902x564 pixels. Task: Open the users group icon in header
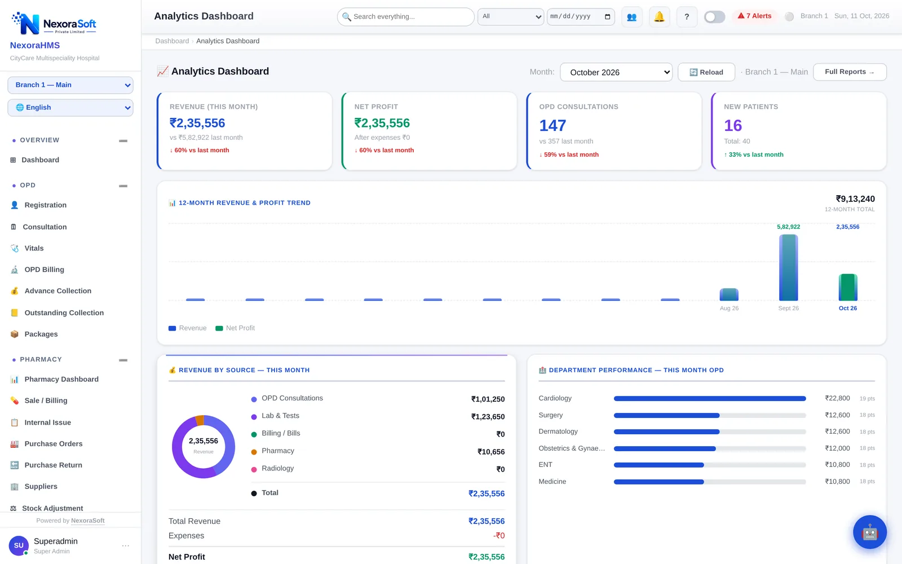click(x=631, y=17)
